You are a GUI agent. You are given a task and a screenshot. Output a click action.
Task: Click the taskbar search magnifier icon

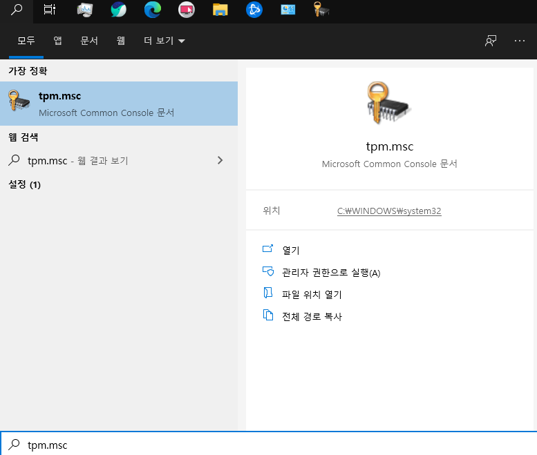17,10
